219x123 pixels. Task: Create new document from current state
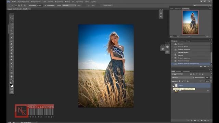(x=201, y=67)
